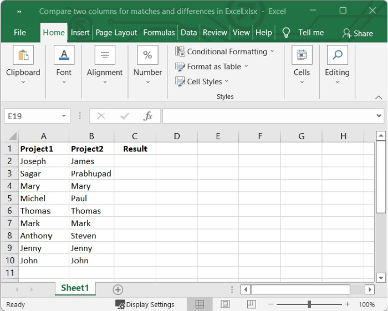This screenshot has width=388, height=311.
Task: Open the Number format percent icon
Action: coord(147,55)
